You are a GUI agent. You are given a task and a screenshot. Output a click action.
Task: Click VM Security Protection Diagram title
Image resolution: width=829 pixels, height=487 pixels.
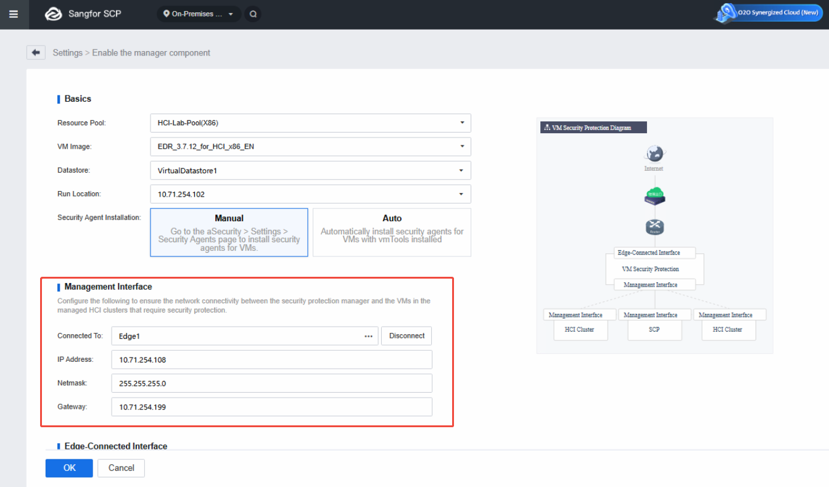pyautogui.click(x=594, y=128)
